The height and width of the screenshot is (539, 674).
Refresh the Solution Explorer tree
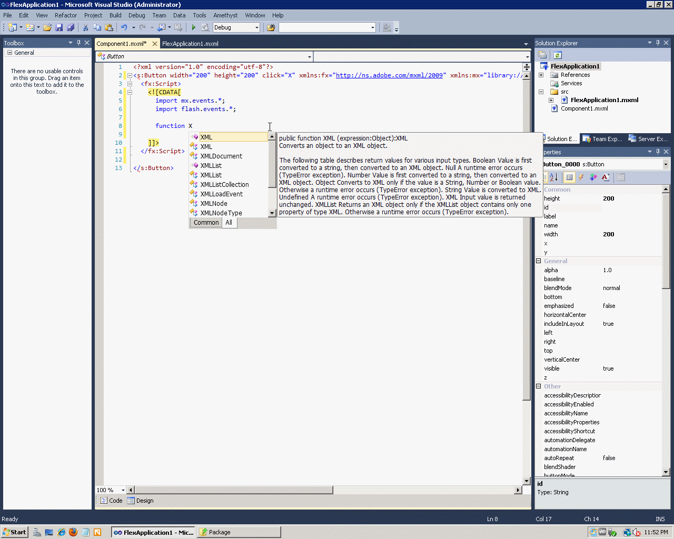(557, 55)
